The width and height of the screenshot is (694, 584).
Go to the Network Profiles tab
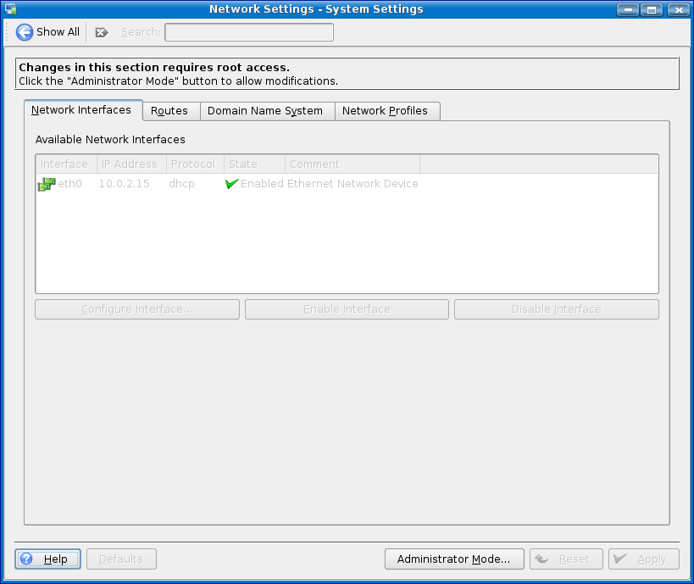point(385,111)
